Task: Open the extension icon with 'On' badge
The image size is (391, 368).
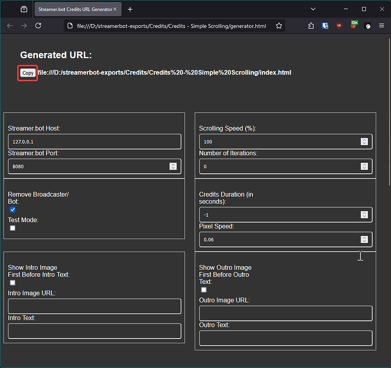Action: pyautogui.click(x=354, y=25)
